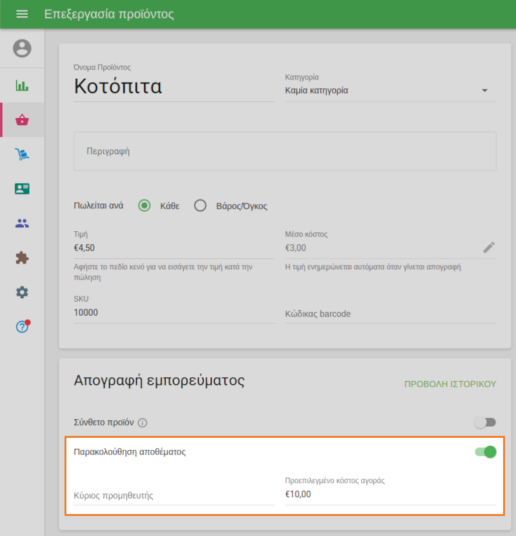The image size is (516, 536).
Task: Open the help question mark icon
Action: [22, 327]
